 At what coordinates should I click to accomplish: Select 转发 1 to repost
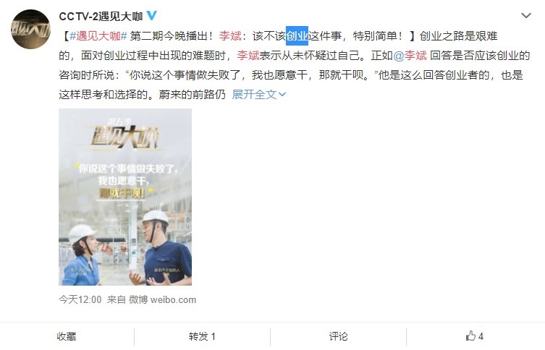(202, 336)
